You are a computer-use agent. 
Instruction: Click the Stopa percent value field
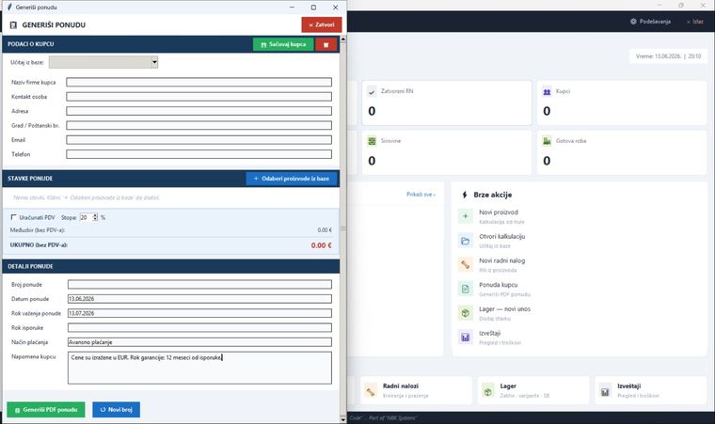coord(87,217)
